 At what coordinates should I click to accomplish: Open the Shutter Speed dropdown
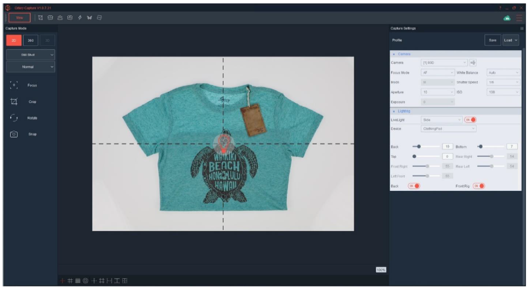(503, 82)
